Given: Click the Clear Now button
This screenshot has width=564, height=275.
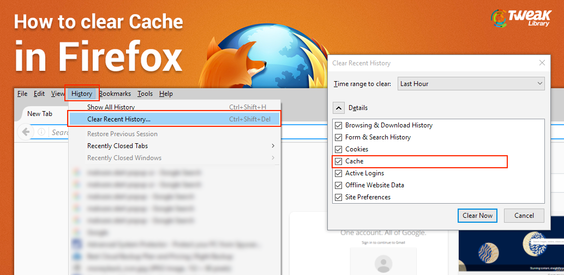Looking at the screenshot, I should pyautogui.click(x=477, y=216).
